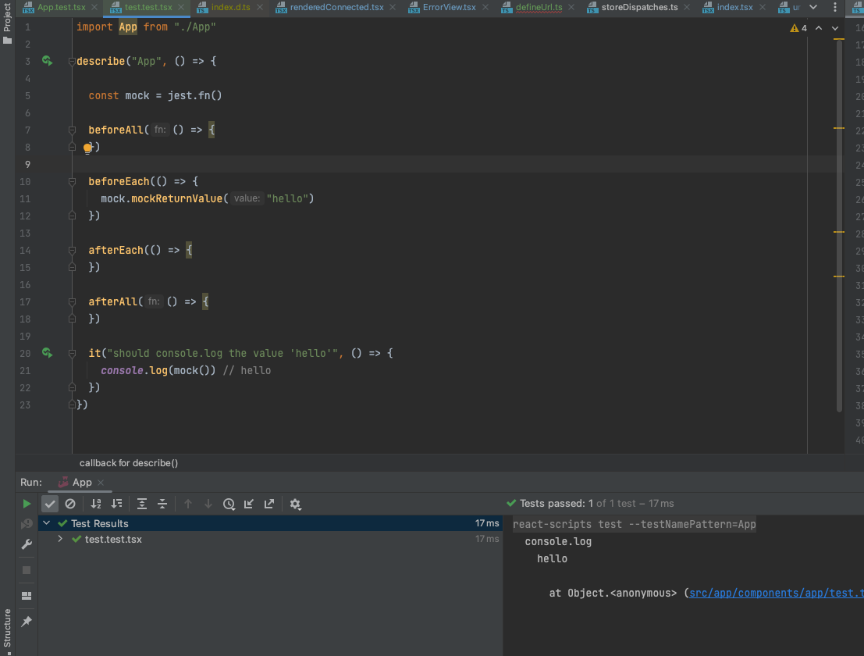Switch to the ErrorView.tsx editor tab
The width and height of the screenshot is (864, 656).
448,7
